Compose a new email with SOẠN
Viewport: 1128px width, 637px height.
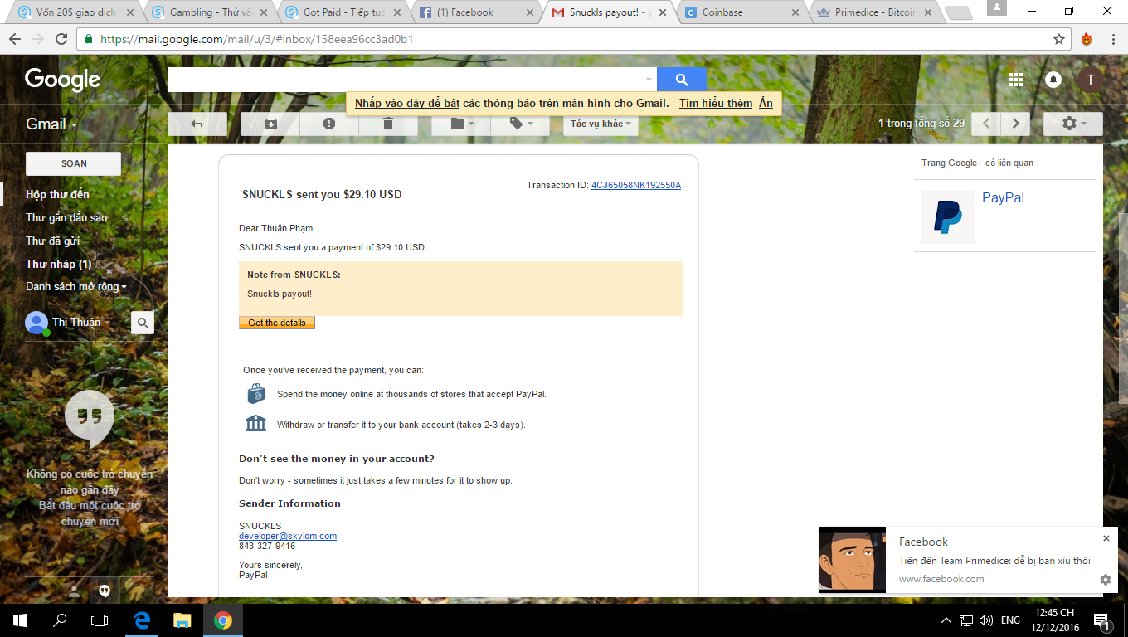pyautogui.click(x=73, y=163)
